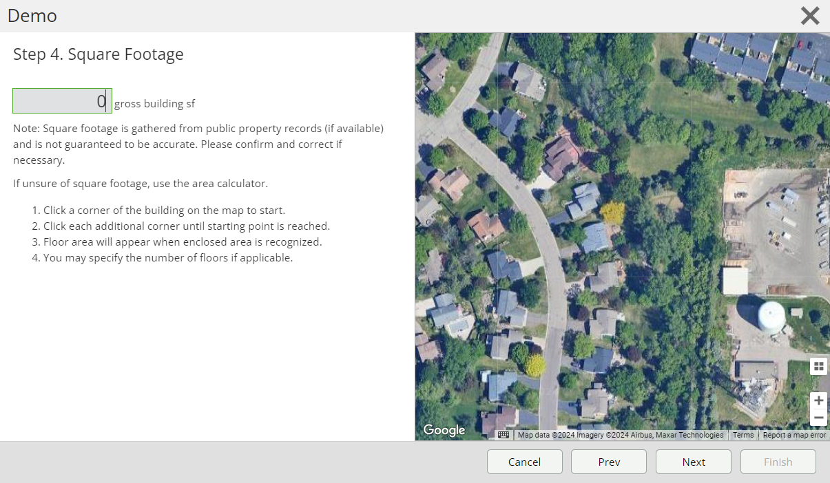Click the Demo dialog title

32,16
